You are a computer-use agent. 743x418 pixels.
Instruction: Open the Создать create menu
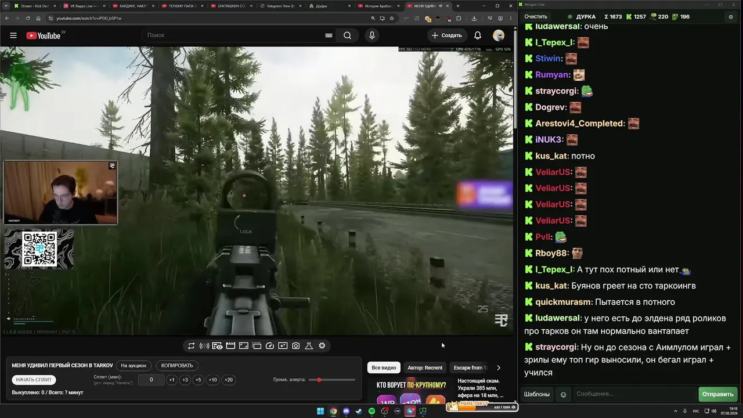[447, 35]
